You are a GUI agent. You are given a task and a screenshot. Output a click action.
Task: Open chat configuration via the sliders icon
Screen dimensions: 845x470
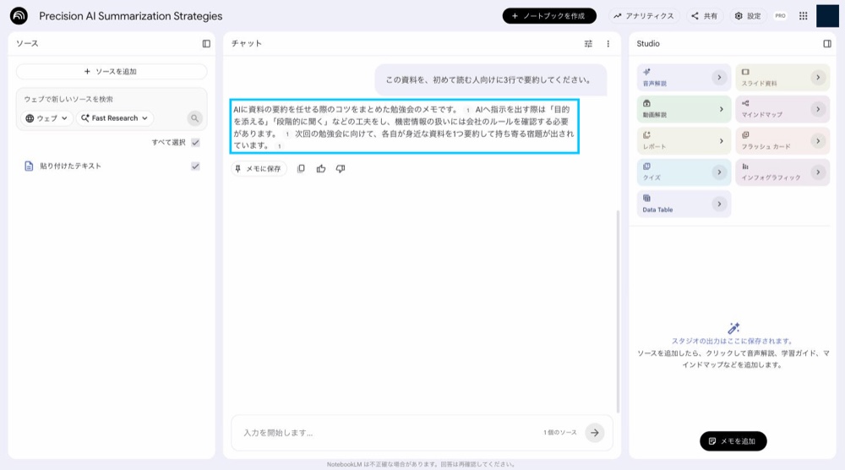588,44
